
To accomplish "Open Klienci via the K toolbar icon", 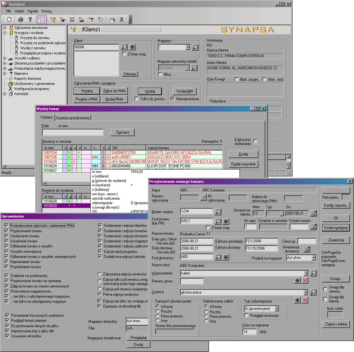I will (x=53, y=20).
